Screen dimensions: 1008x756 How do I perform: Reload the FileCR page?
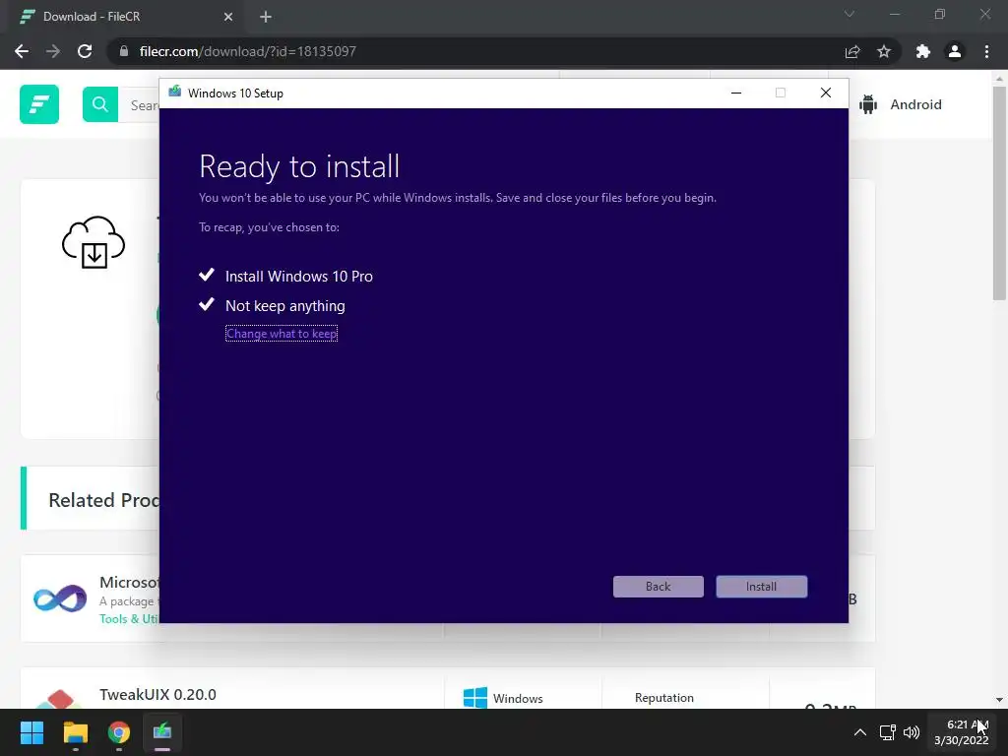(x=85, y=51)
